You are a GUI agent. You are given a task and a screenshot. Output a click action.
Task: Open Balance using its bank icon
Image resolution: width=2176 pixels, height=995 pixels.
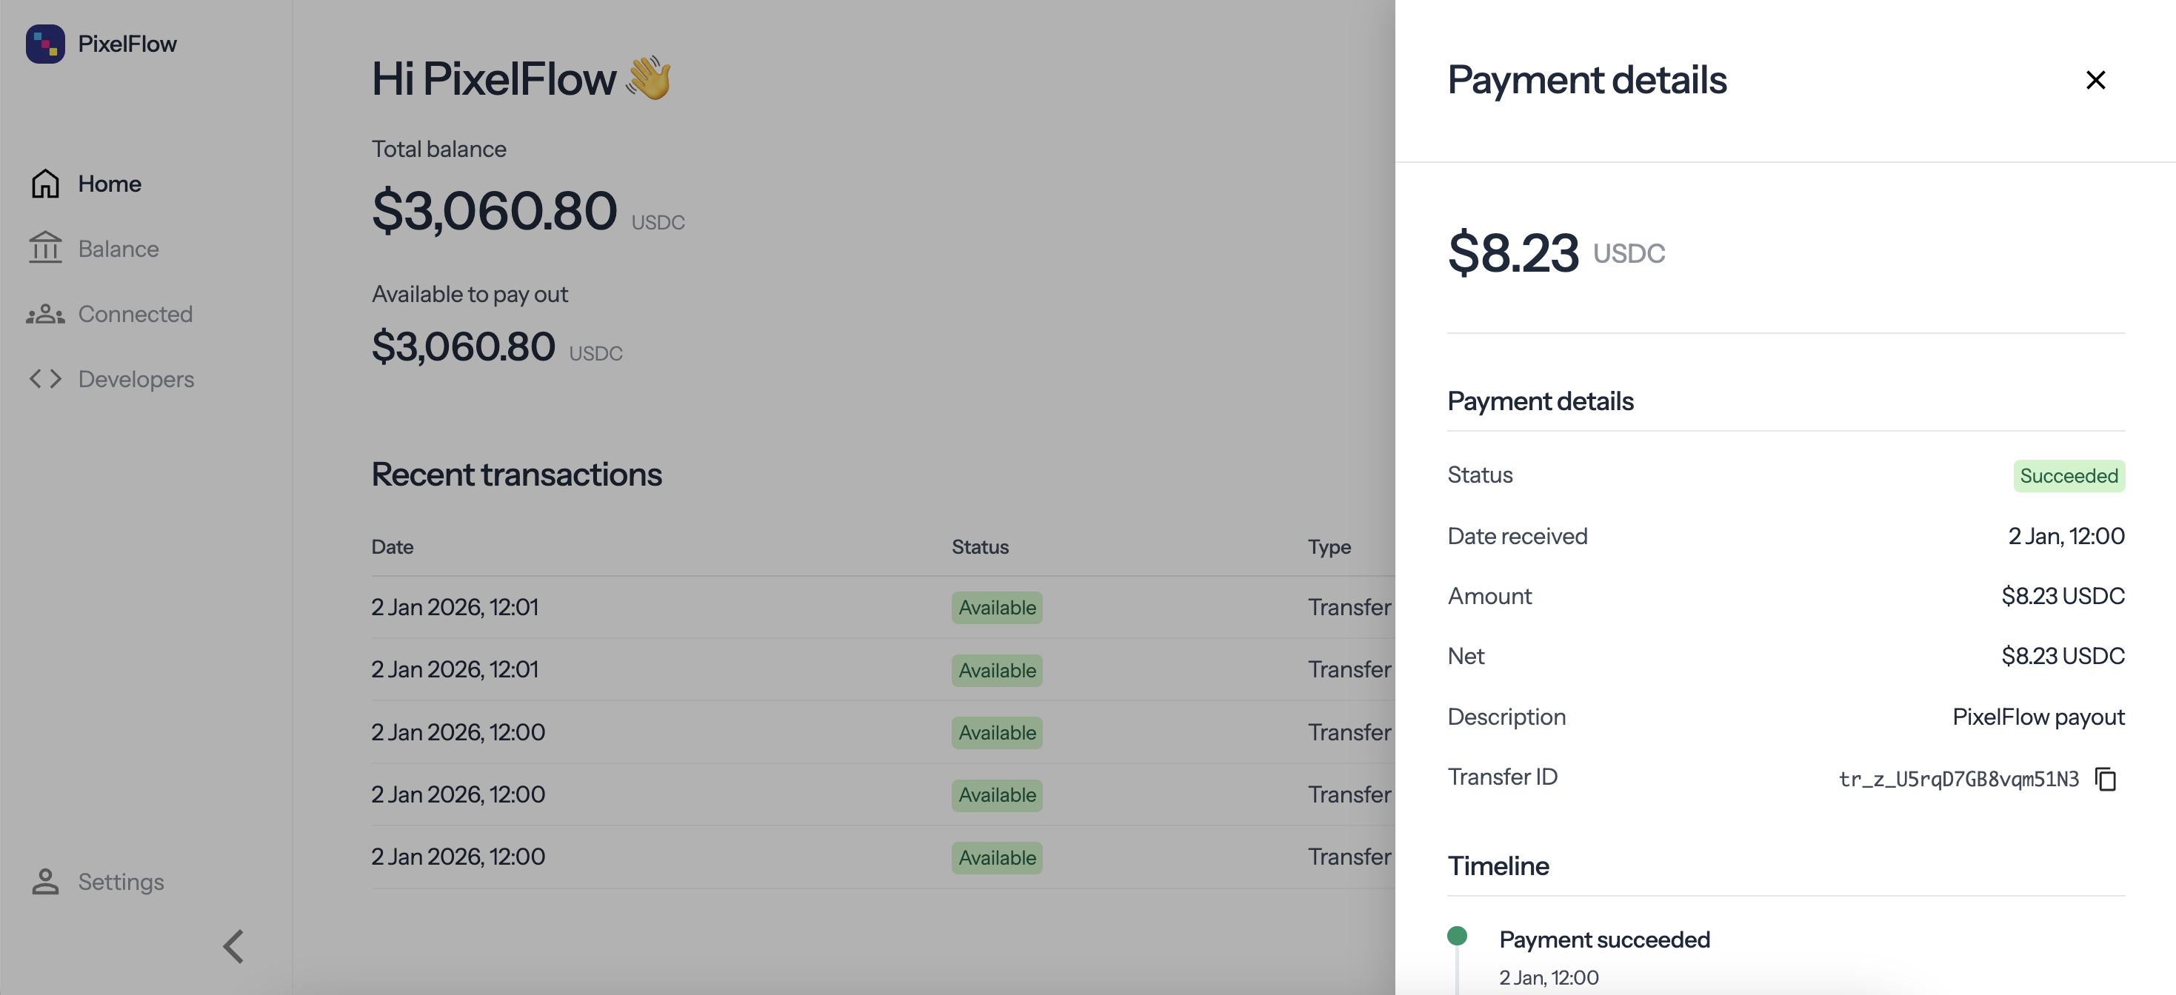click(44, 248)
